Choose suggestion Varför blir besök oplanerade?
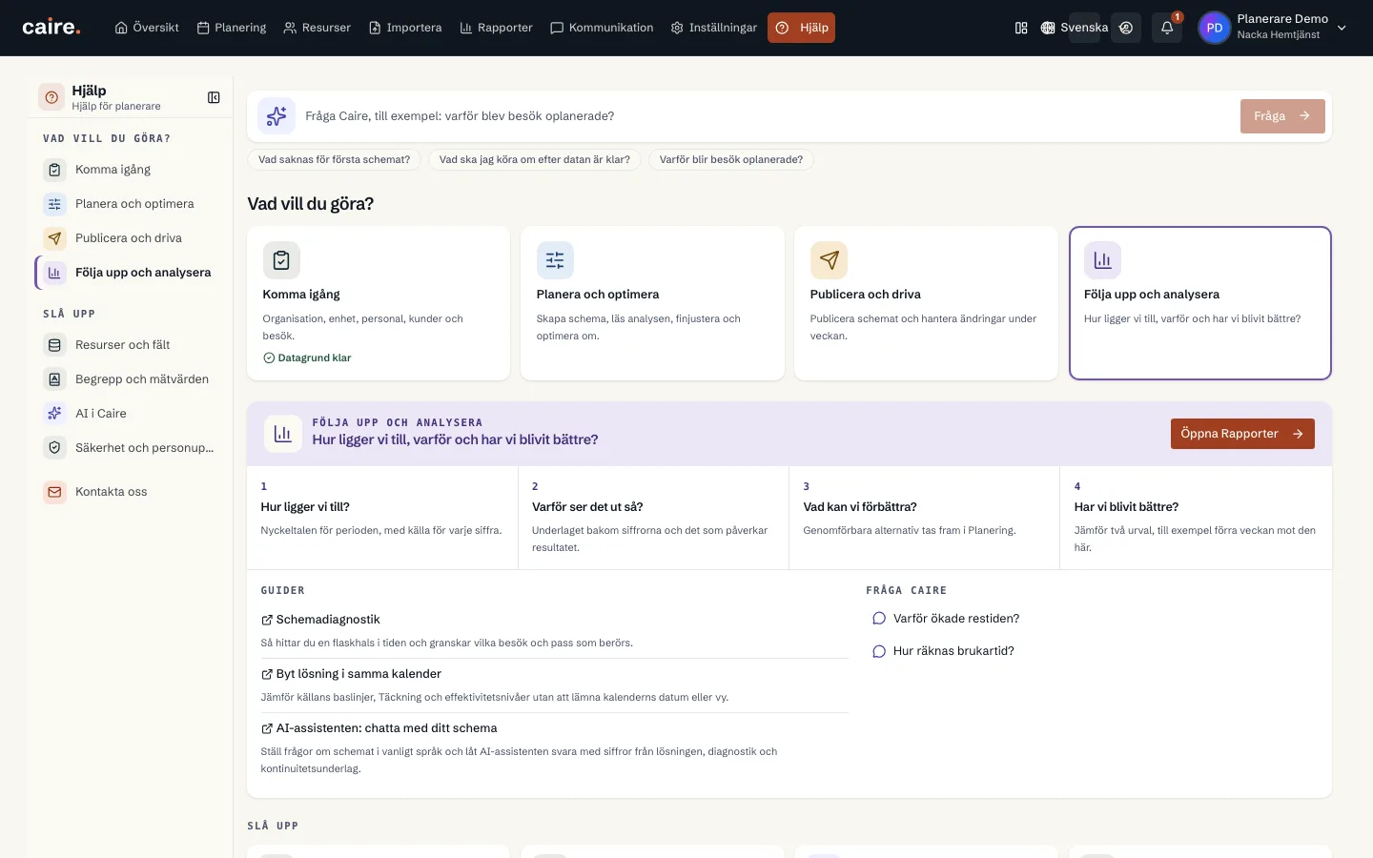Screen dimensions: 1373x858 point(731,159)
